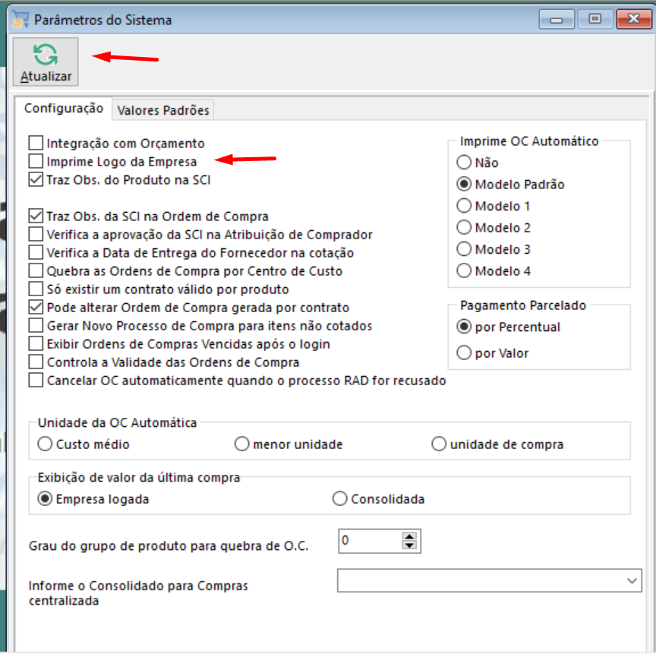This screenshot has height=654, width=656.
Task: Check Cancelar OC automaticamente quando RAD recusado
Action: pyautogui.click(x=36, y=381)
